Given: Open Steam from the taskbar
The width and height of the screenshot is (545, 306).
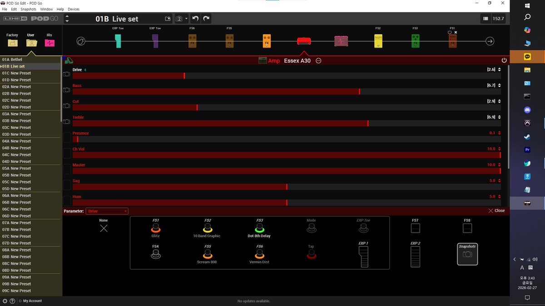Looking at the screenshot, I should 527,136.
